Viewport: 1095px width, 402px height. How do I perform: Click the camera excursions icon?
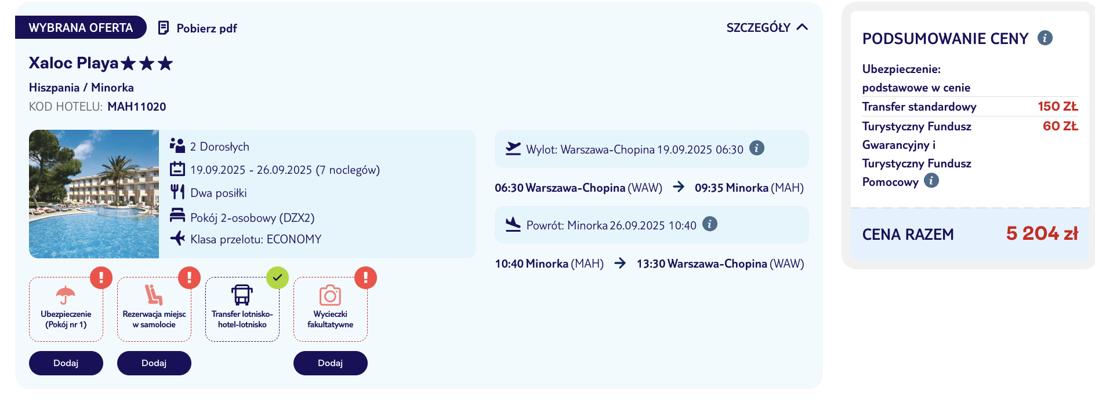pos(330,295)
